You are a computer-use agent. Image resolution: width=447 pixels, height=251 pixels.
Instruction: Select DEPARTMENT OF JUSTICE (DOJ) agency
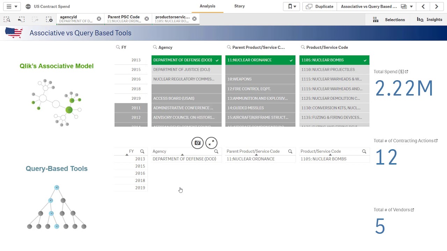(186, 69)
